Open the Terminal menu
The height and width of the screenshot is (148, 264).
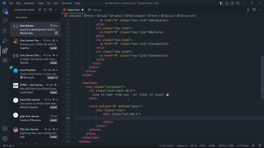click(x=66, y=3)
